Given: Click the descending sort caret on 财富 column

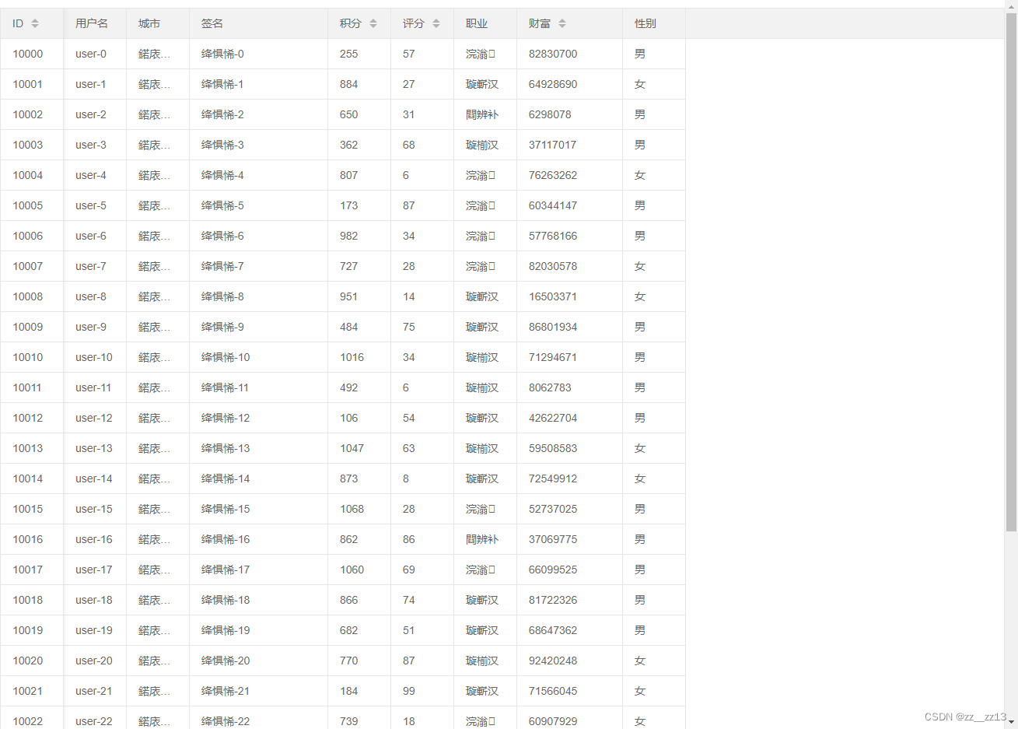Looking at the screenshot, I should pyautogui.click(x=561, y=26).
